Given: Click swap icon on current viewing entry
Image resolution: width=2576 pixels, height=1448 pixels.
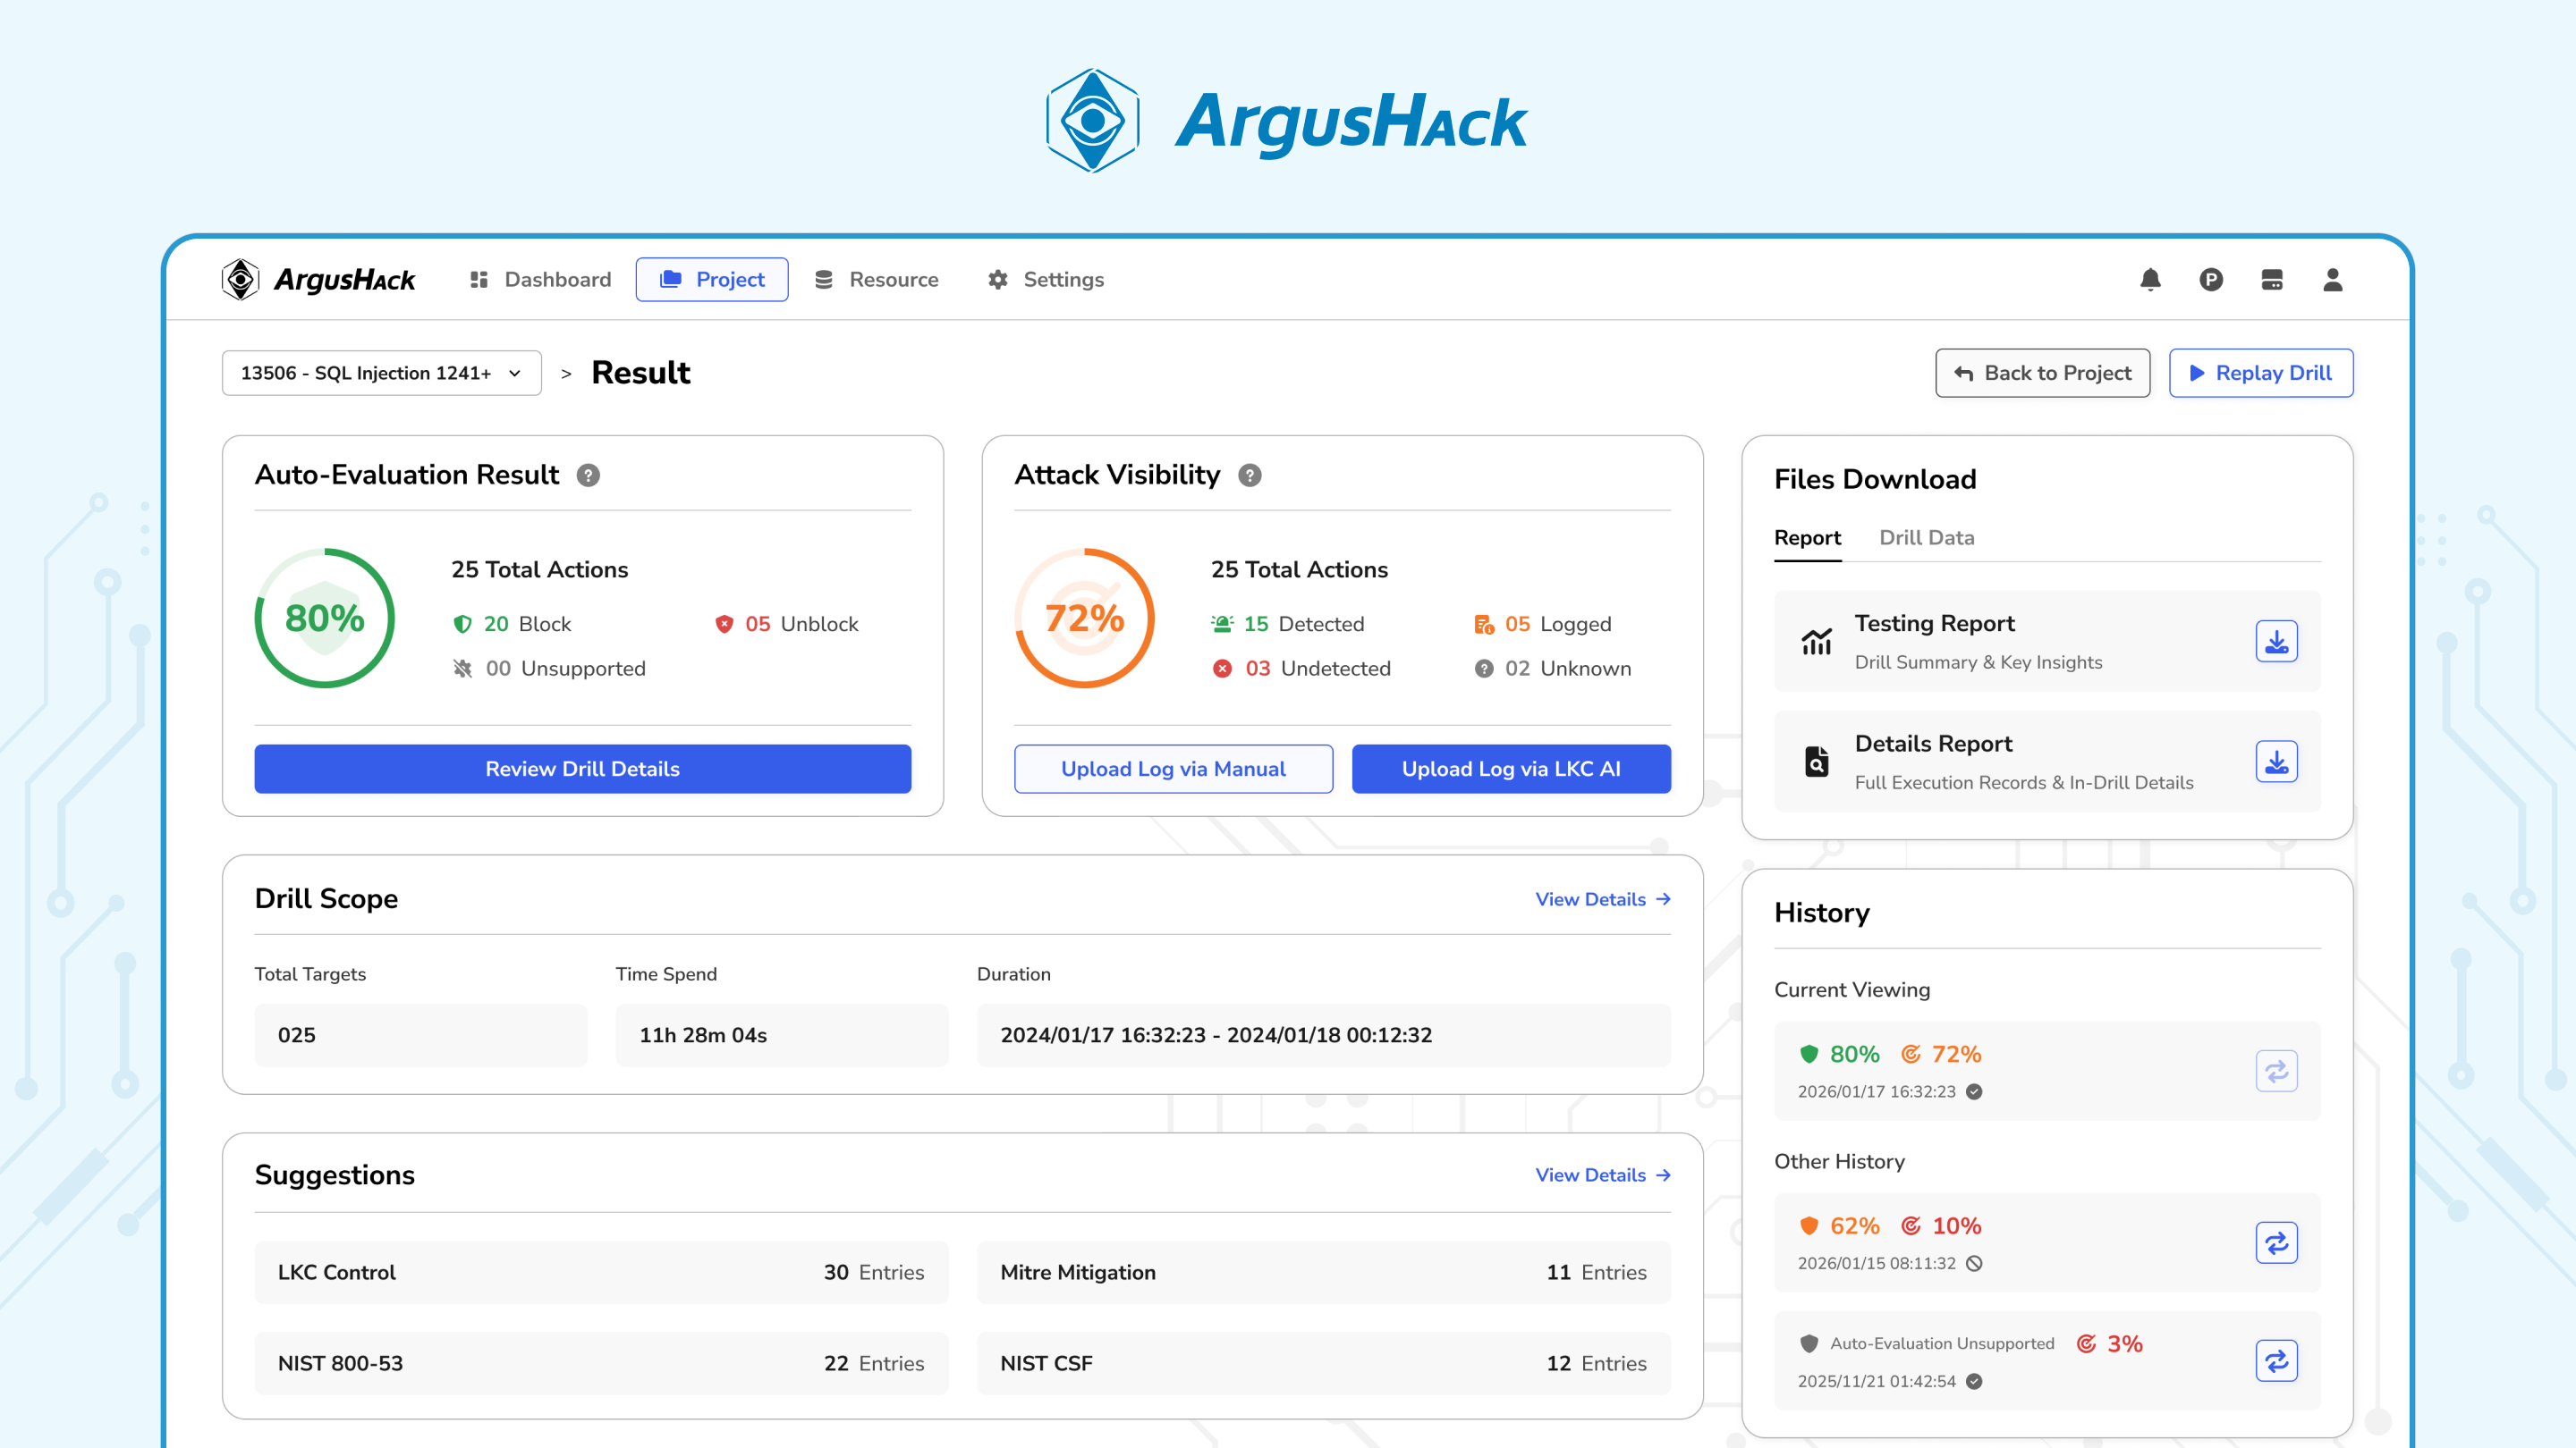Looking at the screenshot, I should click(2276, 1072).
